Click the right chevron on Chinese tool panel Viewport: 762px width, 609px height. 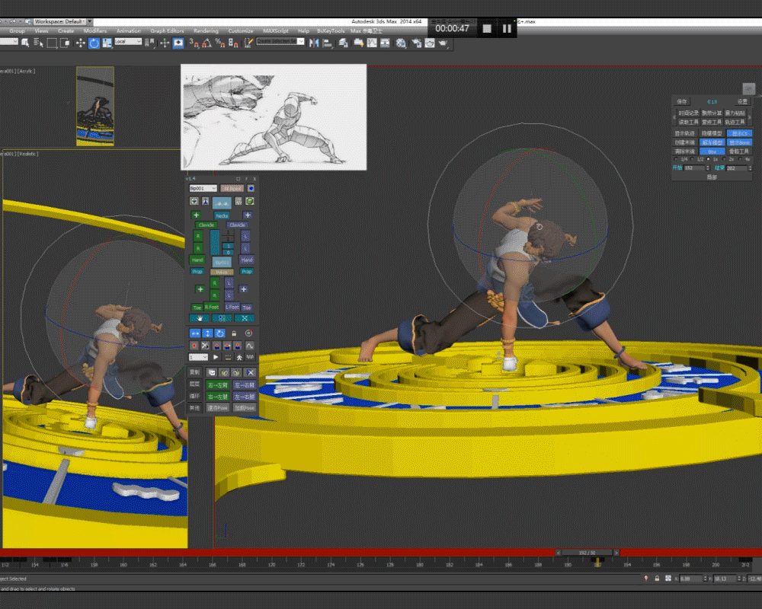pos(750,117)
